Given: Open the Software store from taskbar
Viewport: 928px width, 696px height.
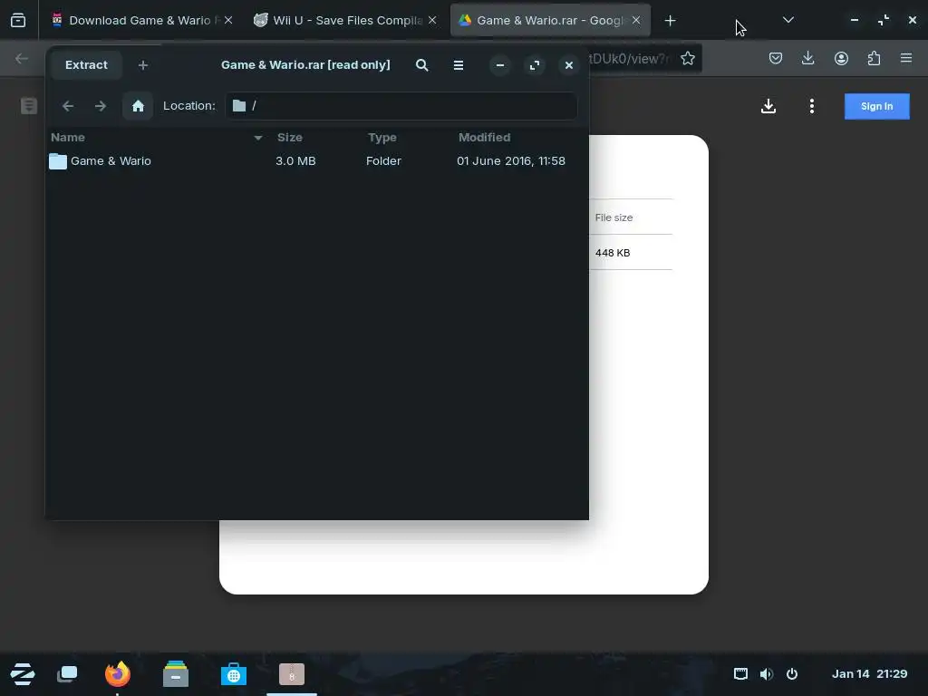Looking at the screenshot, I should point(234,674).
